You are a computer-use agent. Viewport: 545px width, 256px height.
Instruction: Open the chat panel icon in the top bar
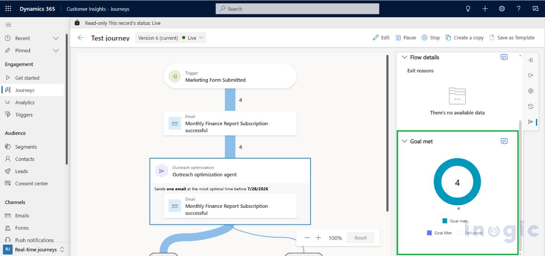pyautogui.click(x=535, y=9)
